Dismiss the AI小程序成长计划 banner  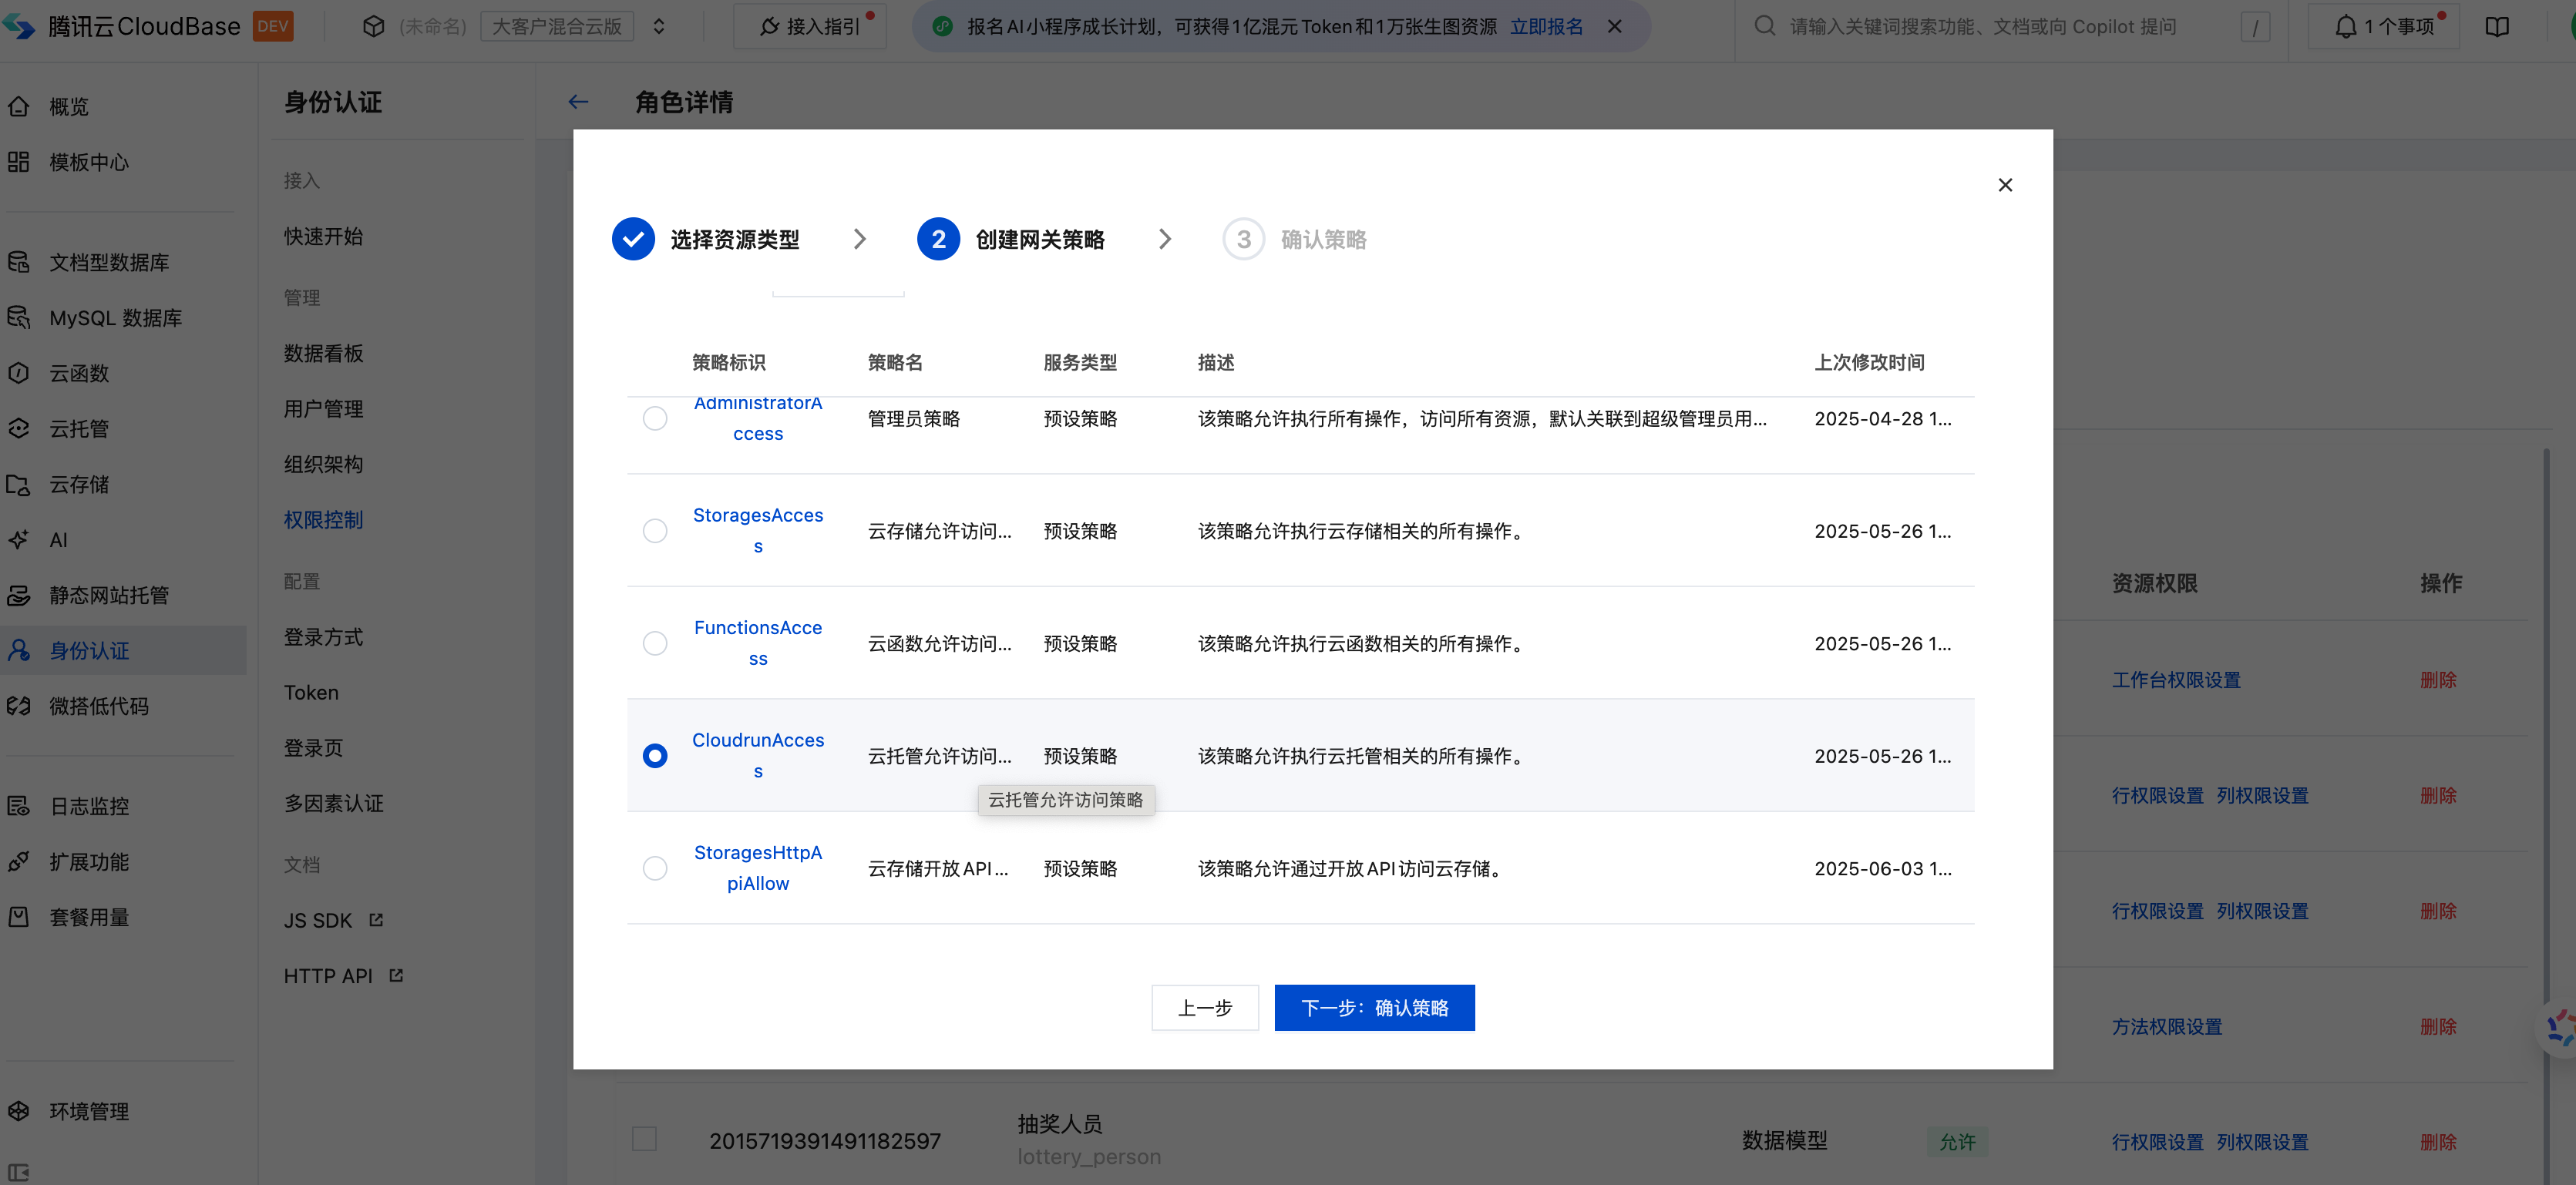1614,27
